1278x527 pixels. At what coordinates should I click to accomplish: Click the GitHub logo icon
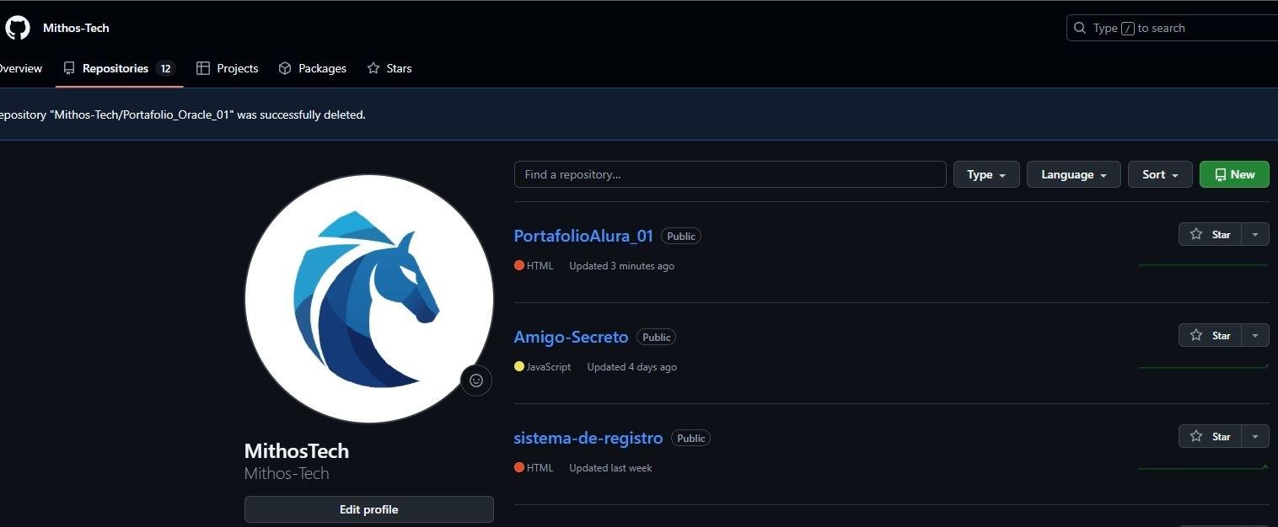18,28
